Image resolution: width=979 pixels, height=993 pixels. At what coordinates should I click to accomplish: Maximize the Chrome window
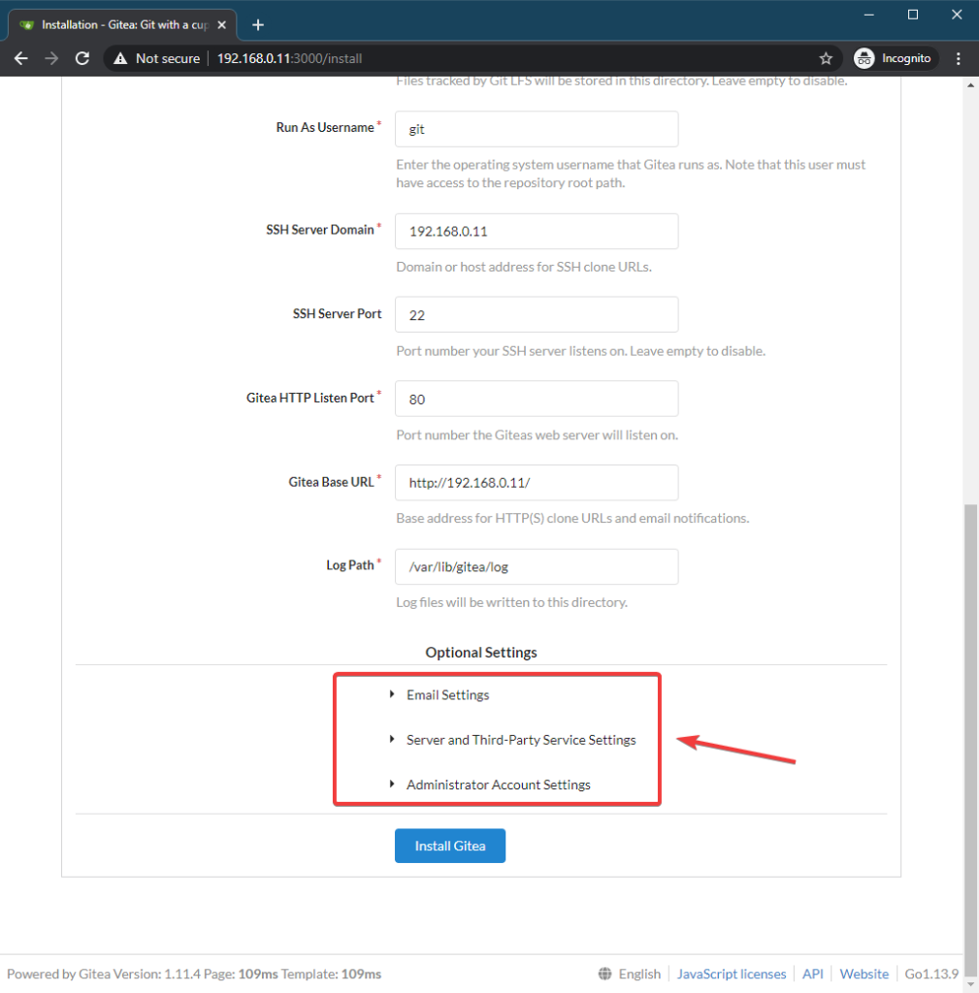tap(913, 15)
